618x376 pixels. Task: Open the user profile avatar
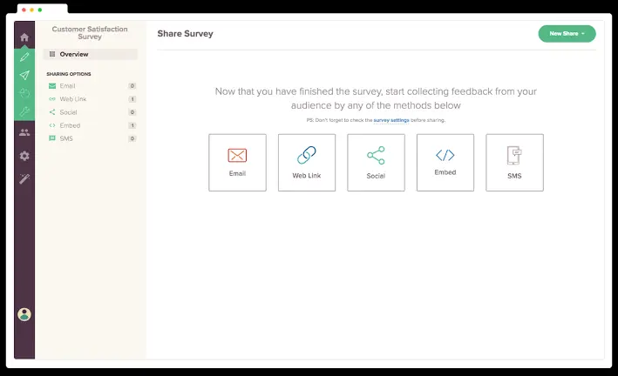point(24,314)
